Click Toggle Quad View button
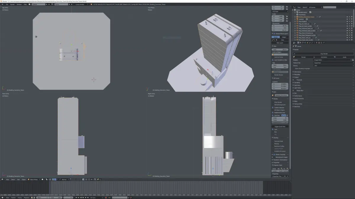The image size is (355, 199). pos(280,126)
